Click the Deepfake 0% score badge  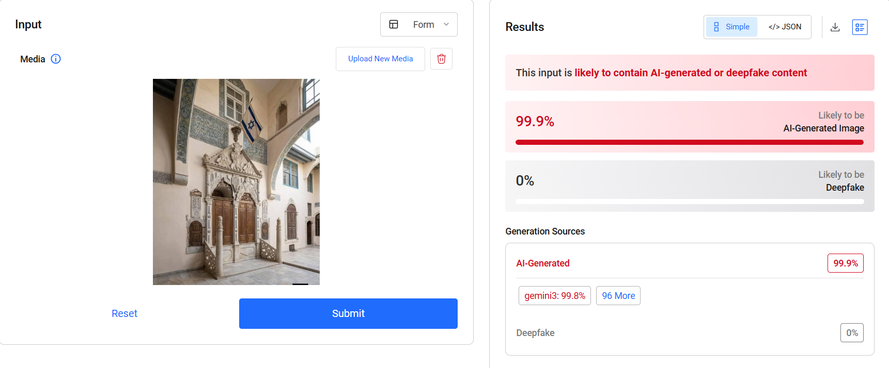pyautogui.click(x=851, y=333)
